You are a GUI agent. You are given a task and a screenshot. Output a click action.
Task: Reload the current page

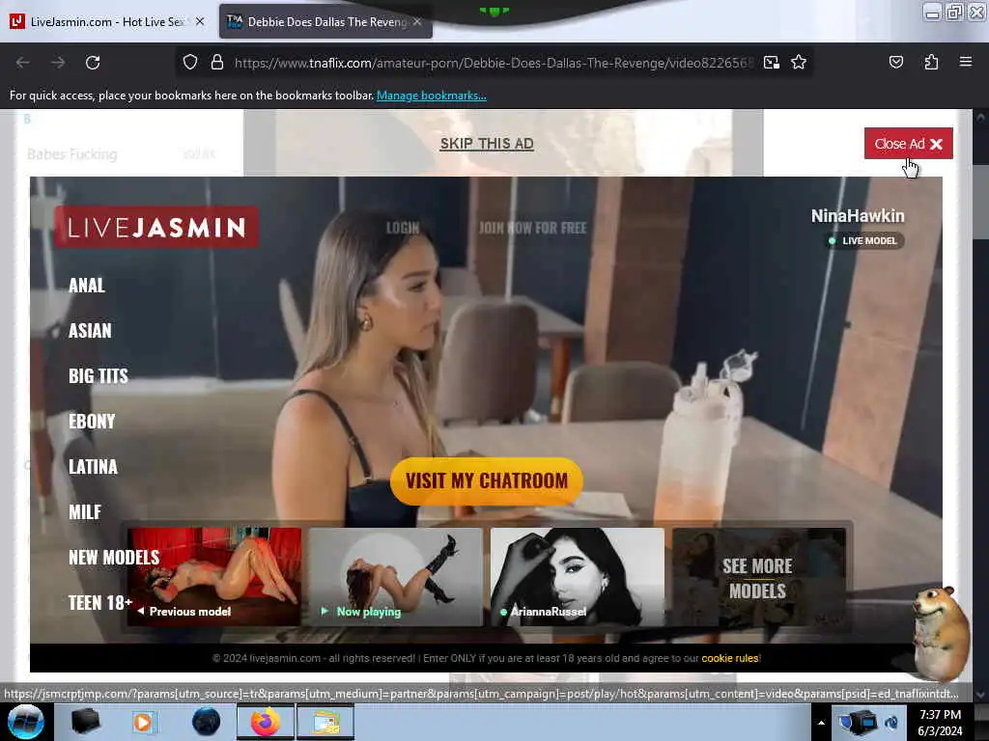coord(93,63)
